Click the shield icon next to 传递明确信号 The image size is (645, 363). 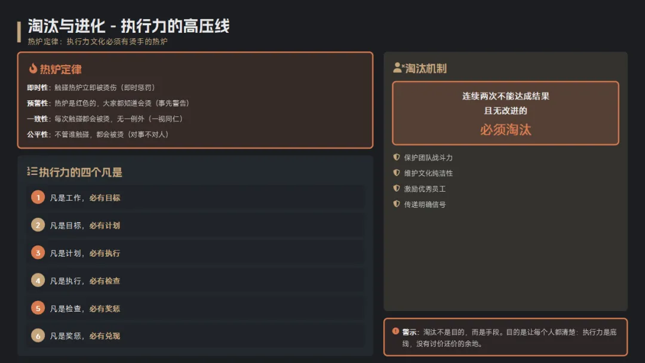tap(397, 204)
